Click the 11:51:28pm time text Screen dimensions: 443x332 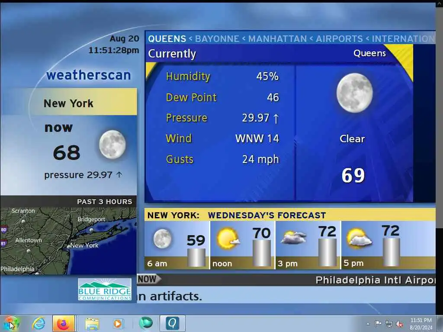[114, 50]
